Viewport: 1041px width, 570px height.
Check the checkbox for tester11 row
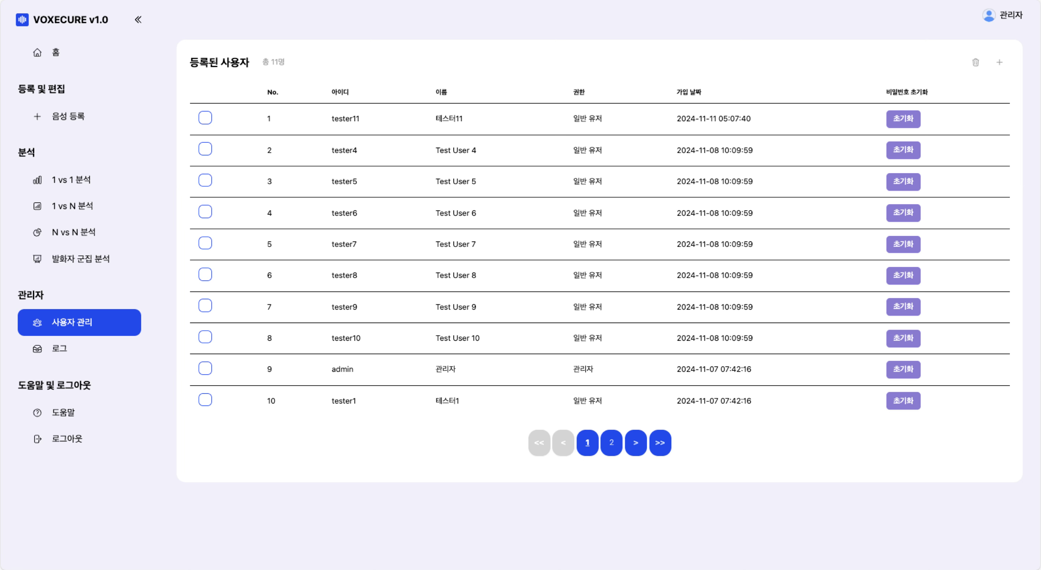205,118
